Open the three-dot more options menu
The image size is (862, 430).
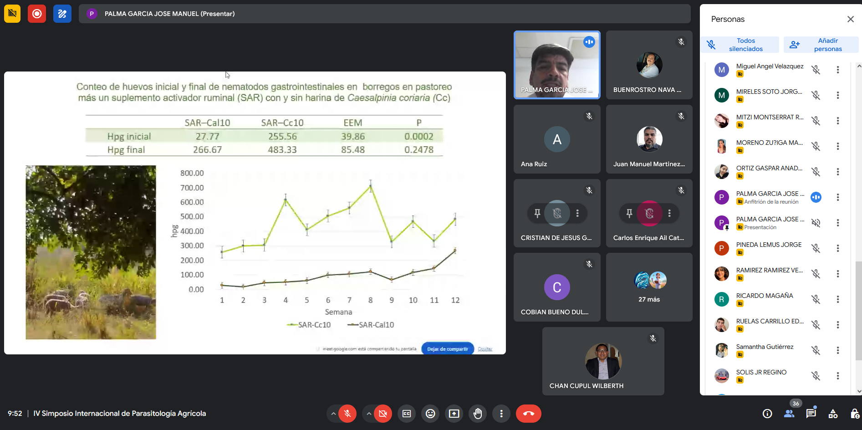click(501, 414)
